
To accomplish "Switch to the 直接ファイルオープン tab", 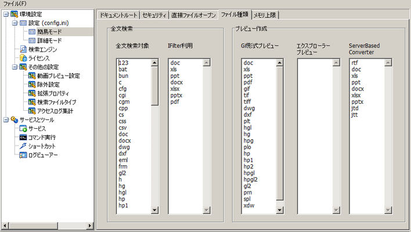I will click(193, 15).
